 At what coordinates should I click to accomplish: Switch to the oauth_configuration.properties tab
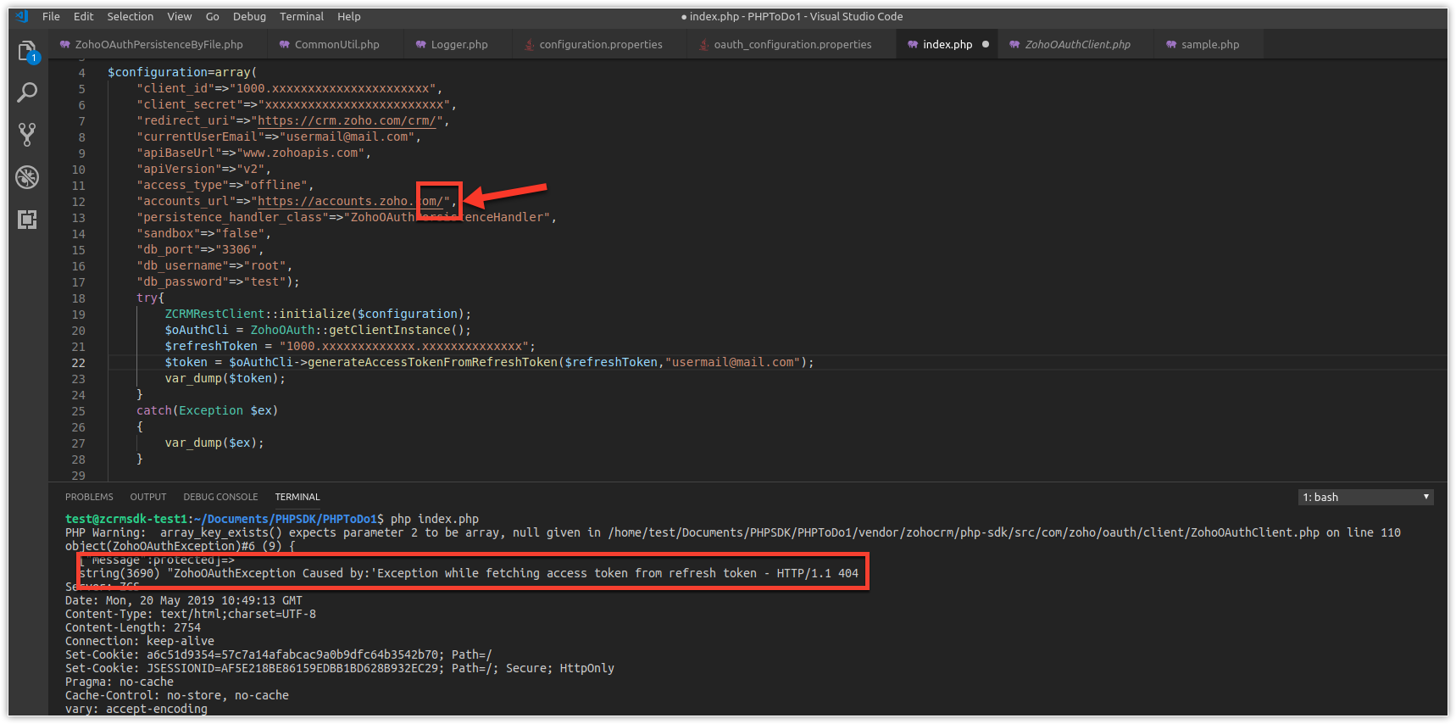[792, 44]
